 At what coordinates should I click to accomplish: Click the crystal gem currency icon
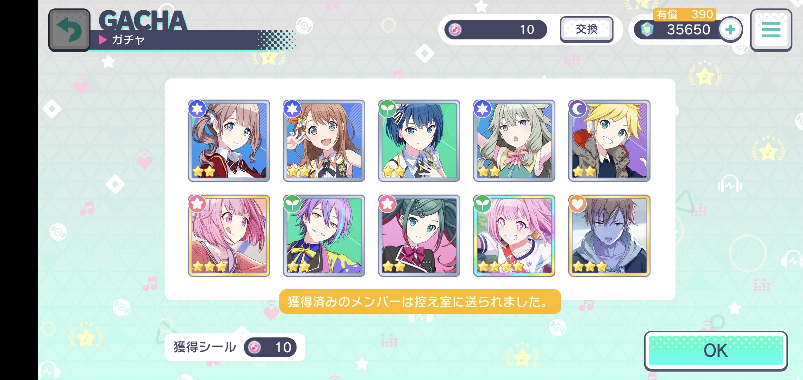coord(647,30)
